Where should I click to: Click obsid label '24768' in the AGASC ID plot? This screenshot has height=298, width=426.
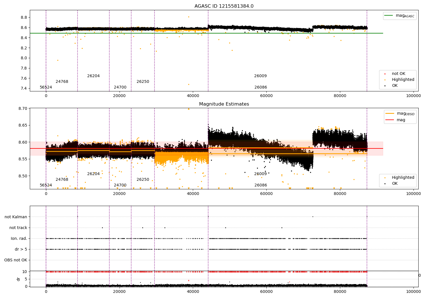(62, 82)
